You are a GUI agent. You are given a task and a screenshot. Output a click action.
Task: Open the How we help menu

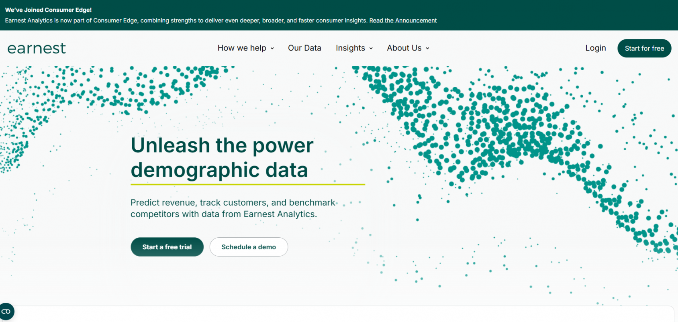(245, 48)
